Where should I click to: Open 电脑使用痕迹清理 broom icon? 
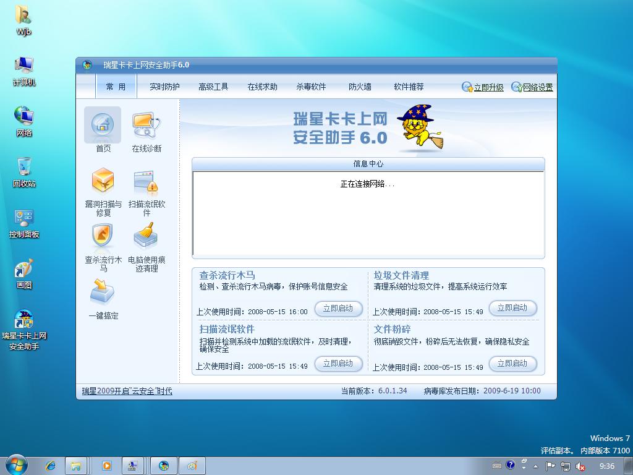tap(146, 235)
